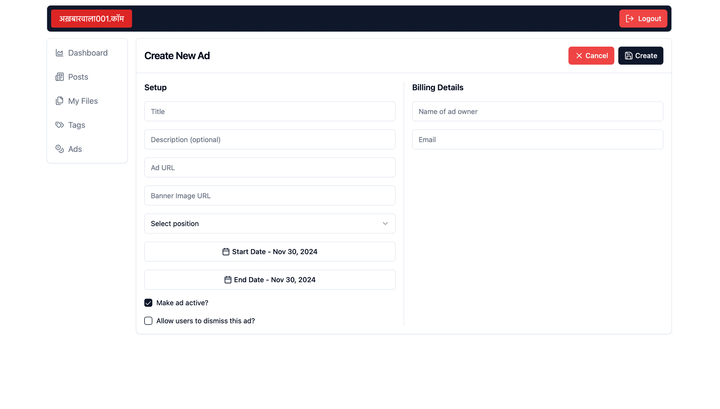Click the My Files documents icon

59,101
